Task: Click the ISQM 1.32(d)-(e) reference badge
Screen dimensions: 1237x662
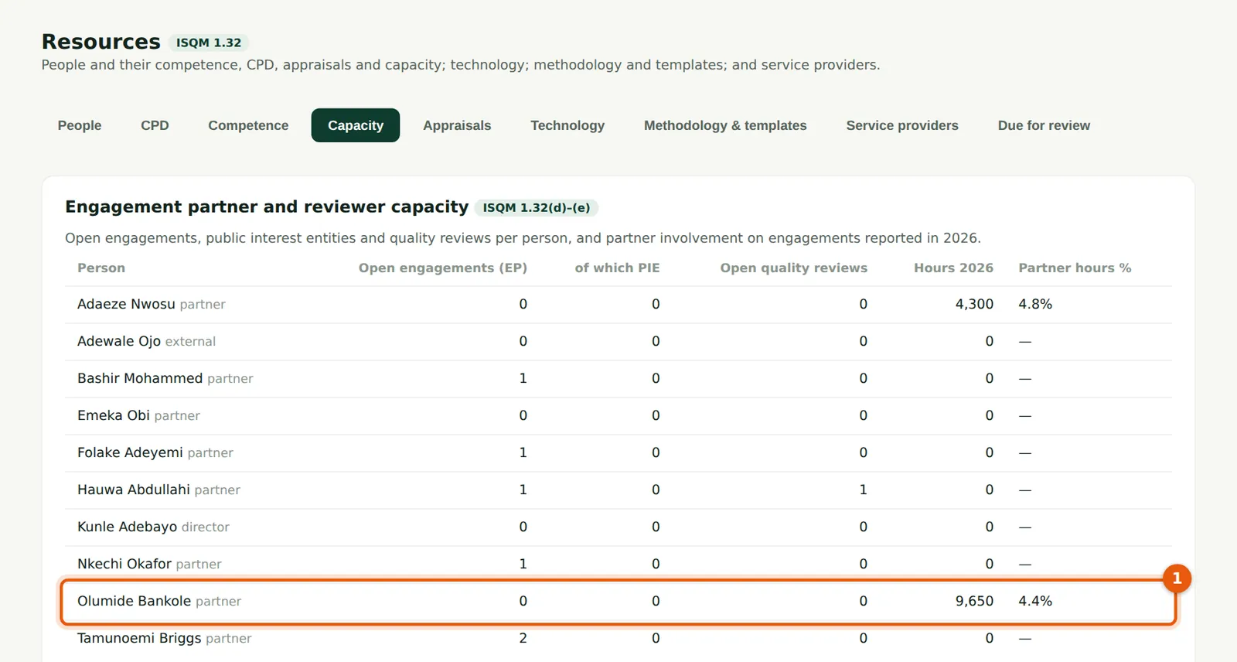Action: pos(537,207)
